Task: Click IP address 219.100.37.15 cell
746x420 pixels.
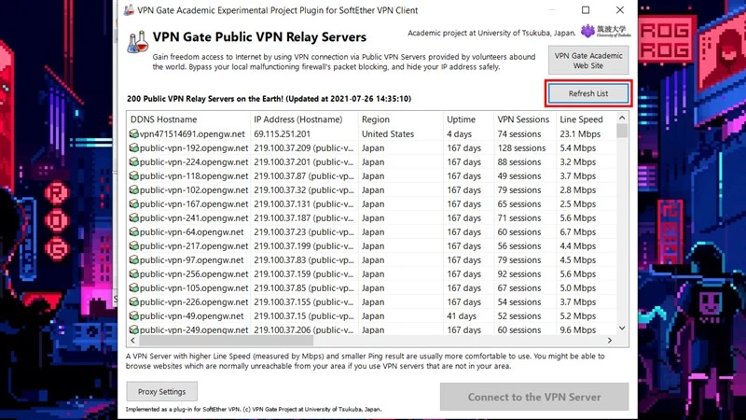Action: coord(304,315)
